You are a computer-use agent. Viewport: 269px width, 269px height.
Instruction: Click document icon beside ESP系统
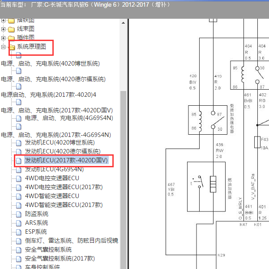(19, 232)
